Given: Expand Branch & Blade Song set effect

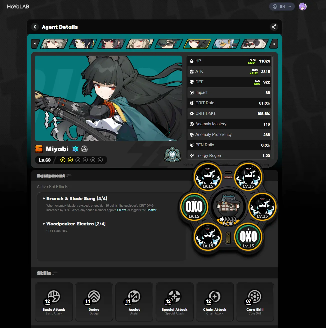Looking at the screenshot, I should point(75,198).
